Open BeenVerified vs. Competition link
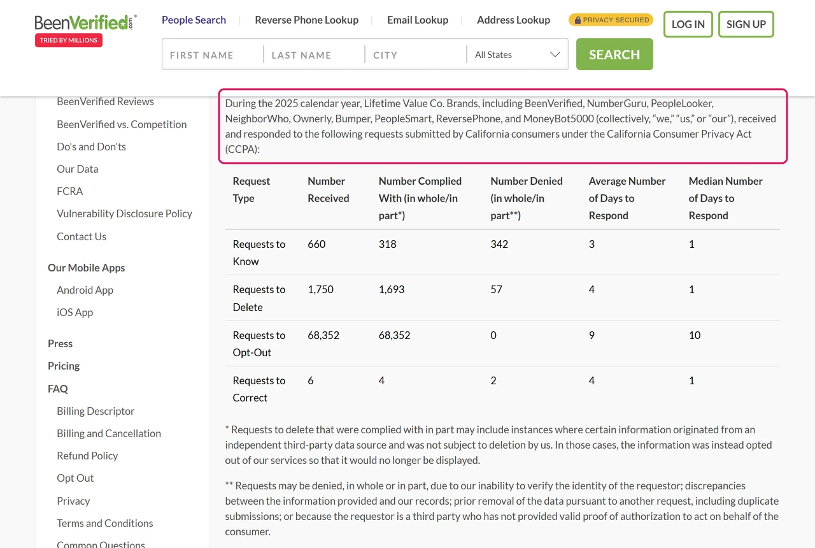This screenshot has height=548, width=815. 122,124
